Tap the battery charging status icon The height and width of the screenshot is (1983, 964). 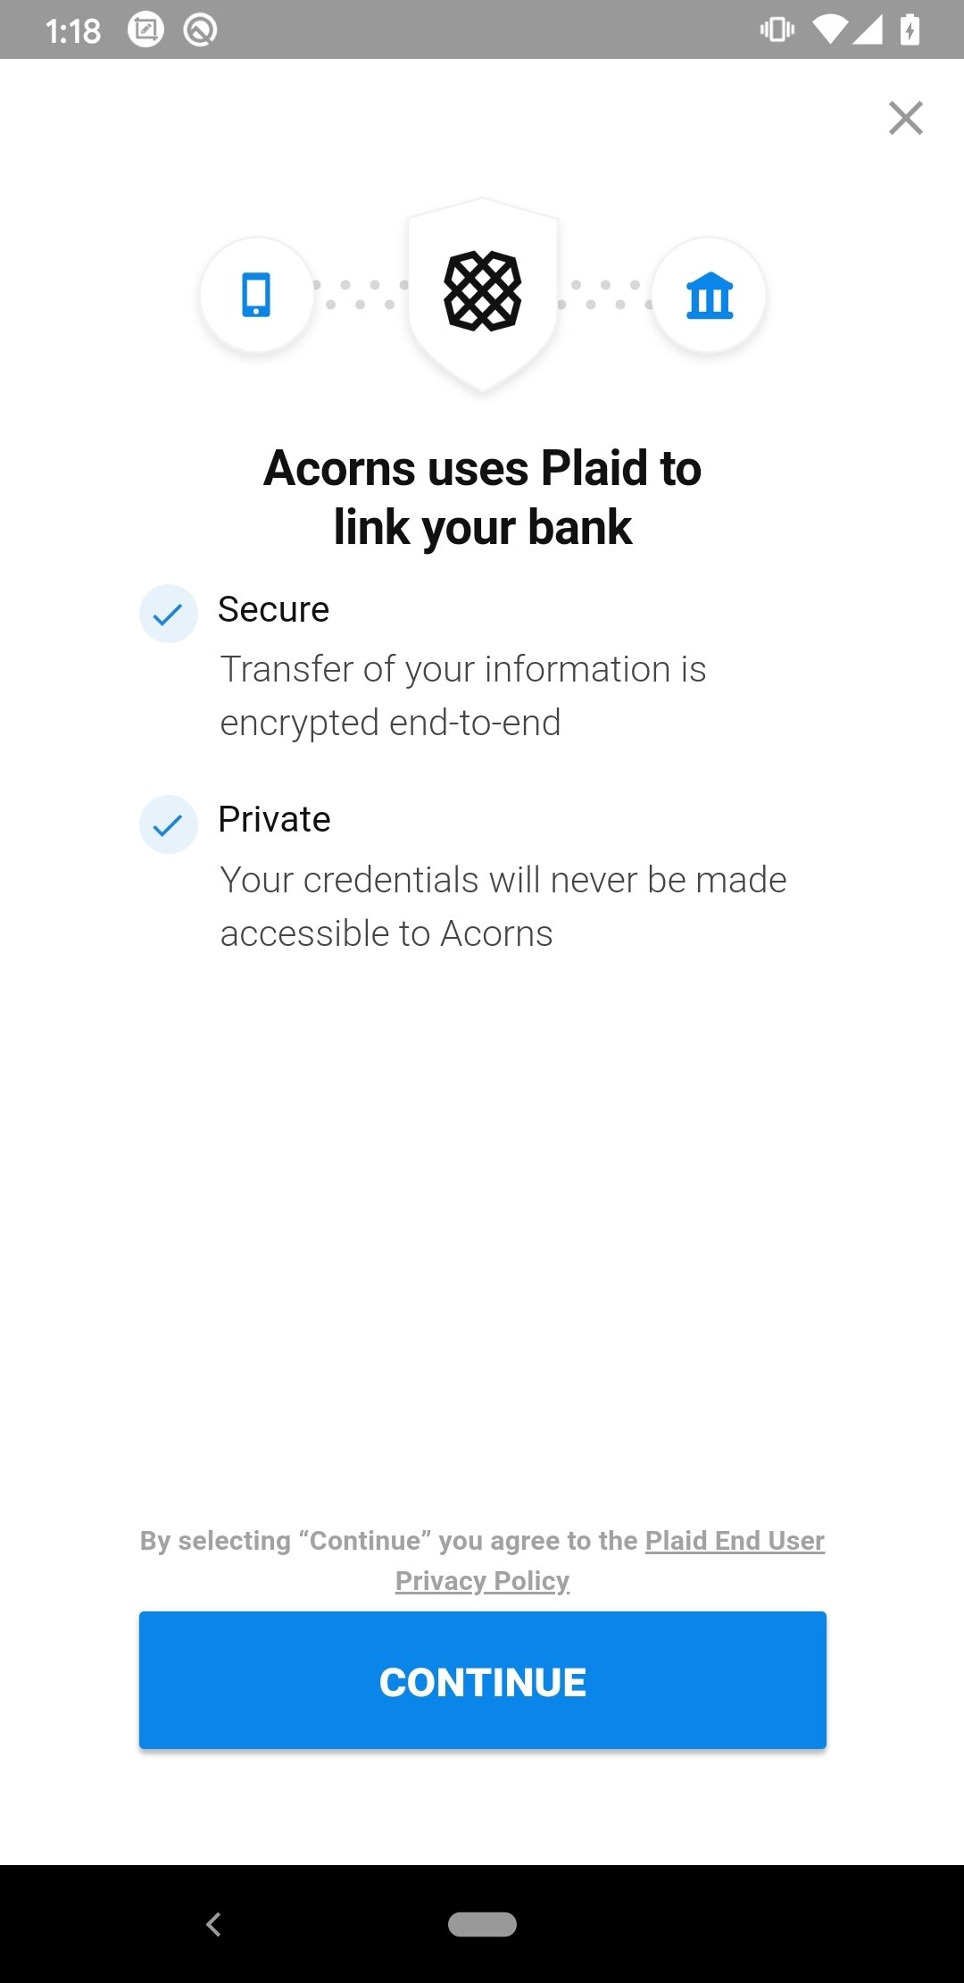910,29
